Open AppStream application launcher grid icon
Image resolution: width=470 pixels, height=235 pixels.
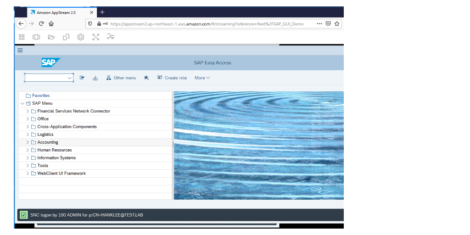tap(22, 37)
